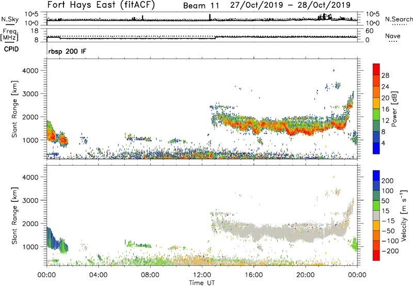Click the 'Power [dB]' colorbar label
413x286 pixels.
pos(394,109)
